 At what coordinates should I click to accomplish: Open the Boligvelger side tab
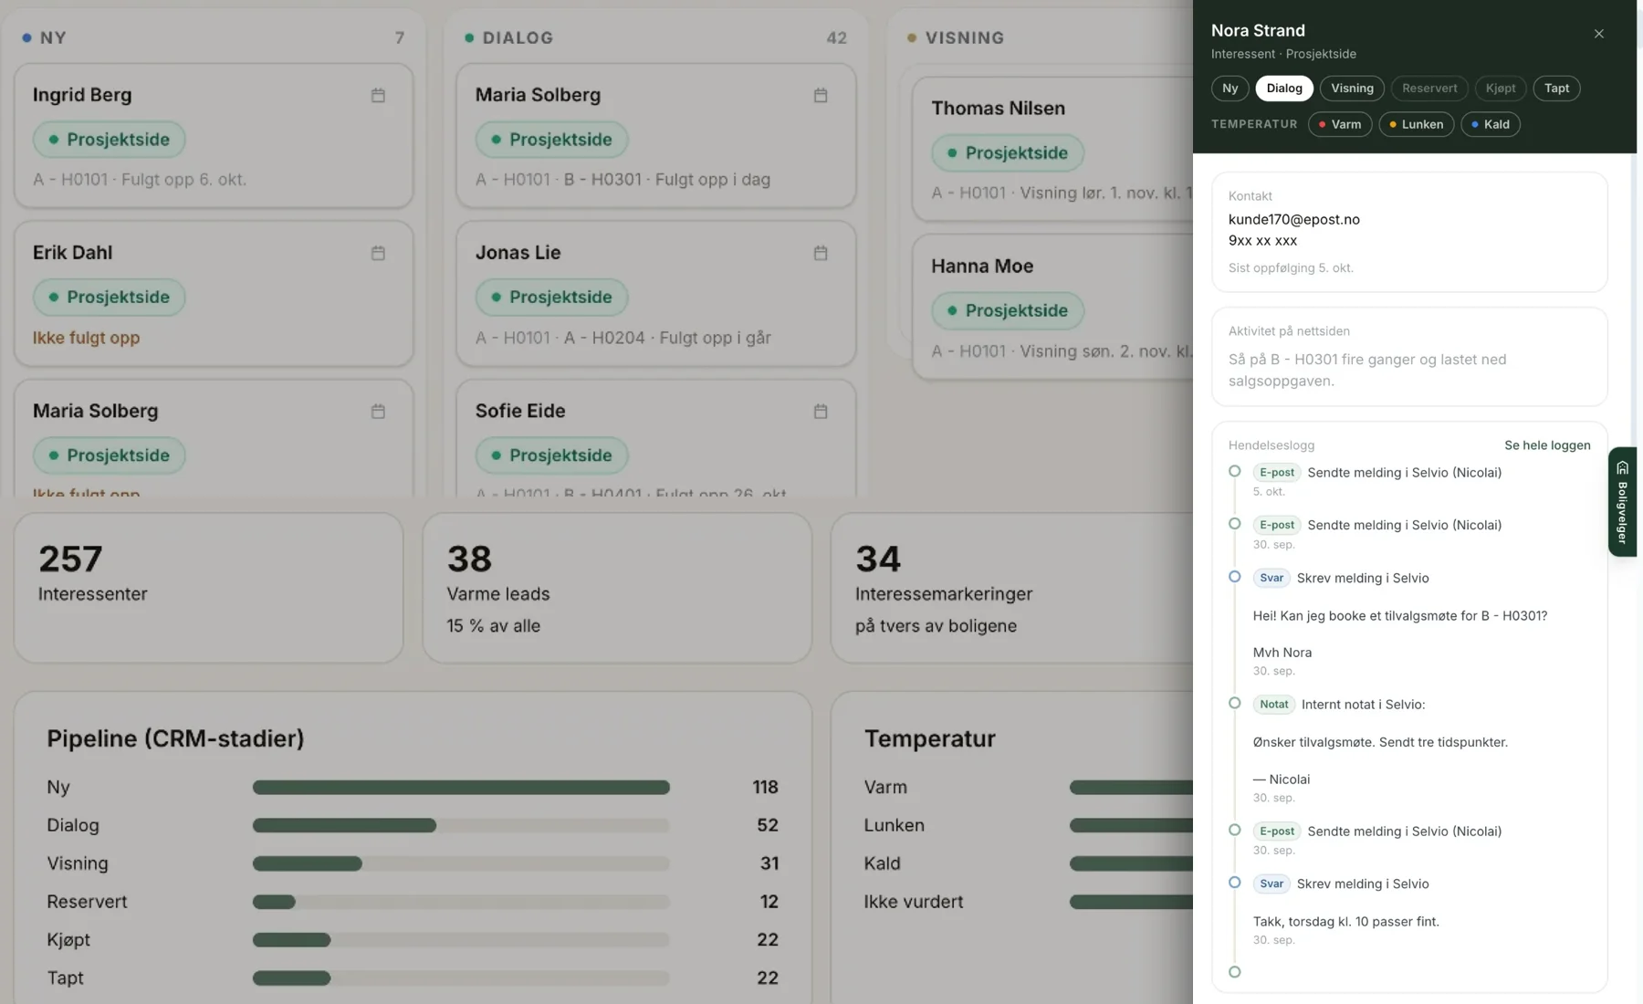click(1622, 502)
